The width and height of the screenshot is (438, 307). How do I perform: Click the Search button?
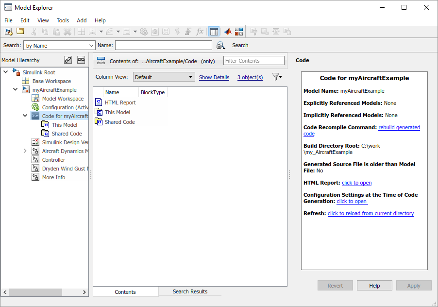240,45
